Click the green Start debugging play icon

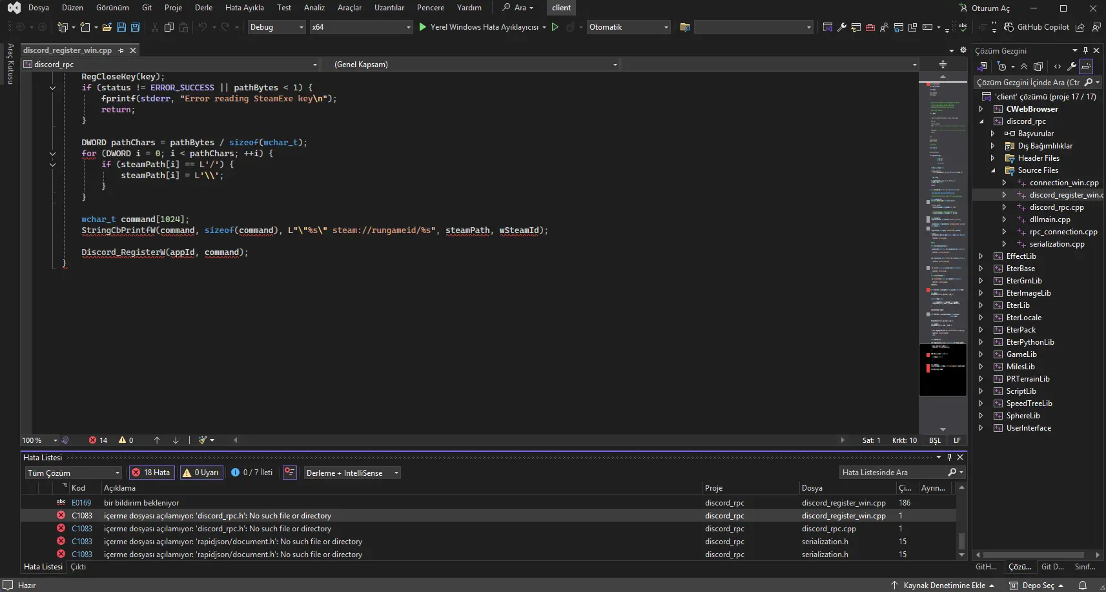tap(422, 27)
